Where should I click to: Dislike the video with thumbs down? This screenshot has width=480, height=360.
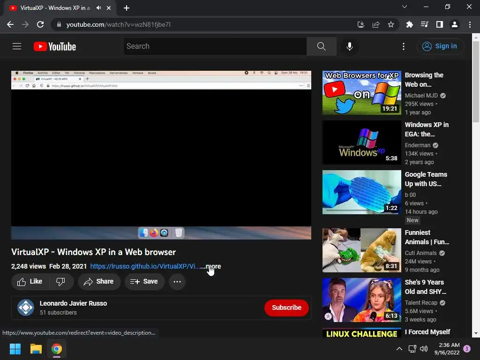60,281
